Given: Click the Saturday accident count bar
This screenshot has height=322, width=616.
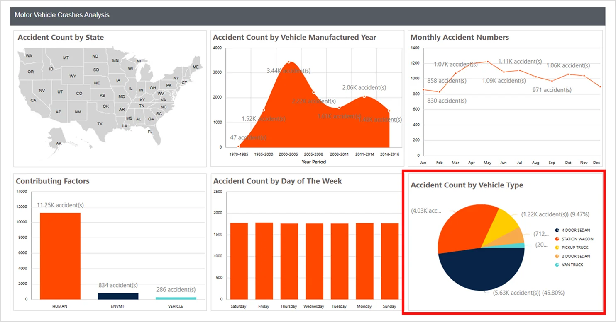Looking at the screenshot, I should click(239, 261).
